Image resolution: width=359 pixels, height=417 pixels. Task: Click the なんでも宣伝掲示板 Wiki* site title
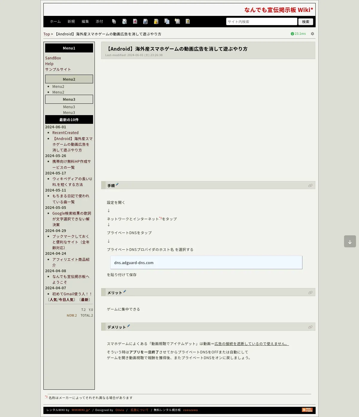pyautogui.click(x=279, y=10)
